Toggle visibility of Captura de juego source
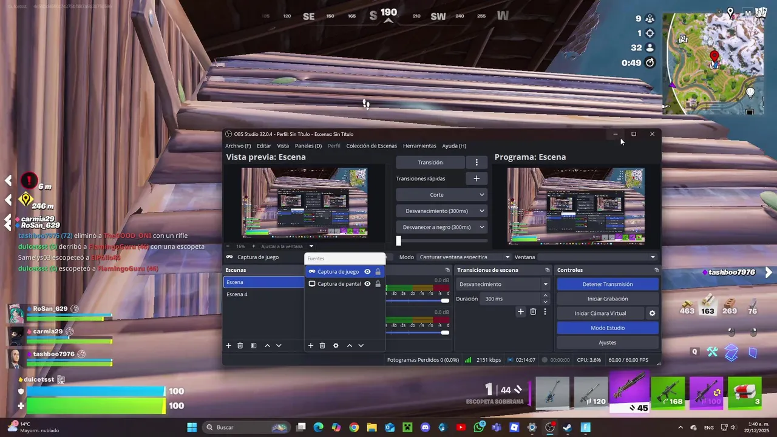Image resolution: width=777 pixels, height=437 pixels. point(367,271)
